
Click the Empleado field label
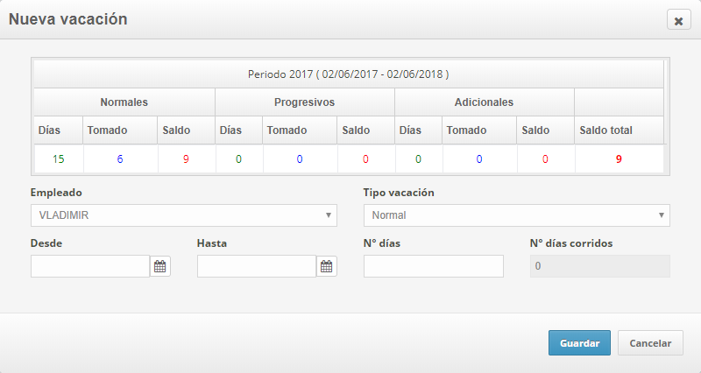56,193
